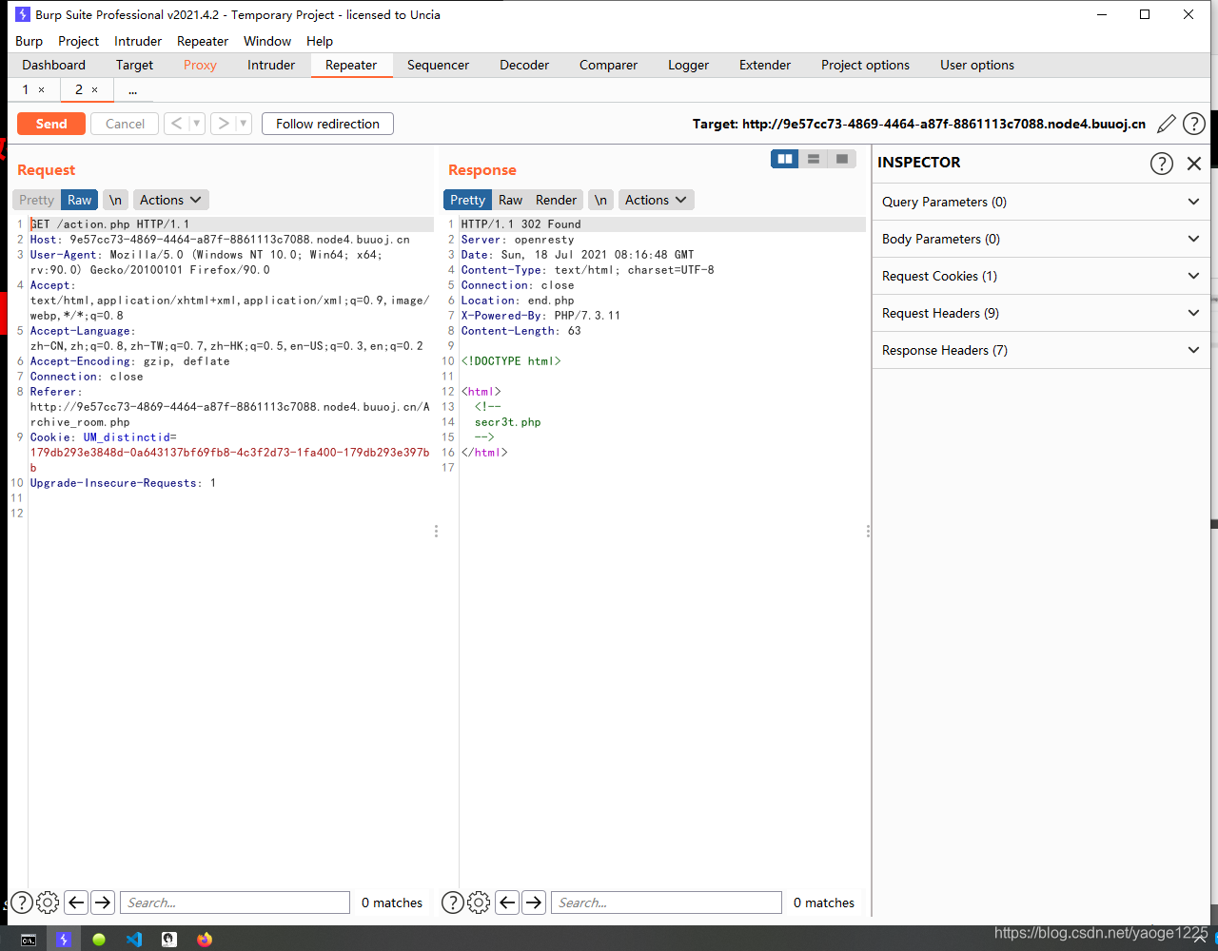Click secr3t.php in response body

507,422
